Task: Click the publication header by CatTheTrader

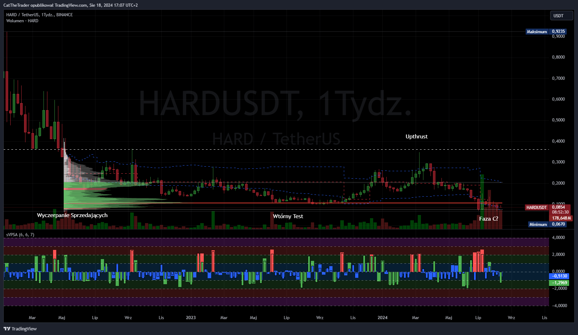Action: pos(70,5)
